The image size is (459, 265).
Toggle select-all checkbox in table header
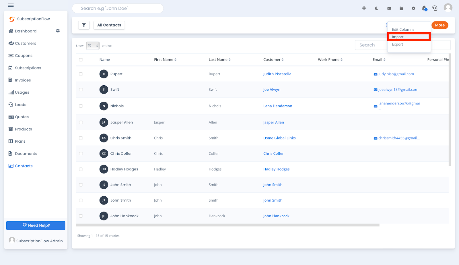81,60
